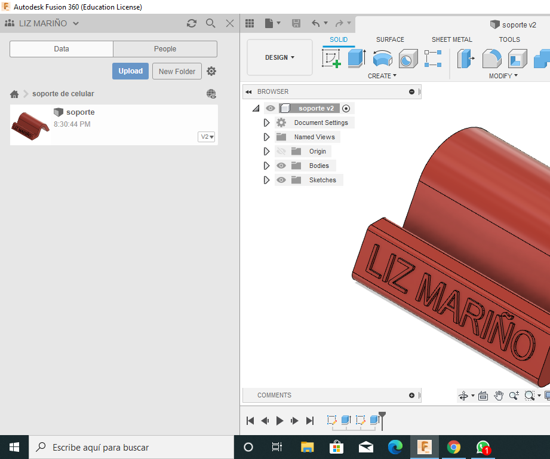Click the timeline playhead marker
This screenshot has height=459, width=550.
(382, 415)
